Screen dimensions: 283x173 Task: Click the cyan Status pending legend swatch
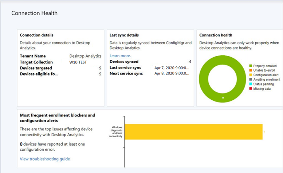tap(251, 84)
